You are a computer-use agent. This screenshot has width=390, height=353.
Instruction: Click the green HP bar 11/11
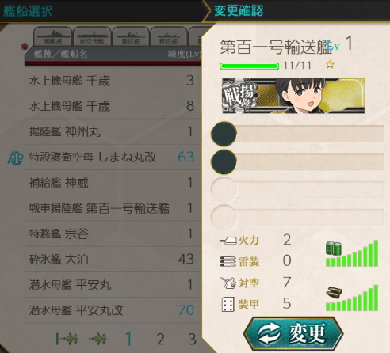250,66
